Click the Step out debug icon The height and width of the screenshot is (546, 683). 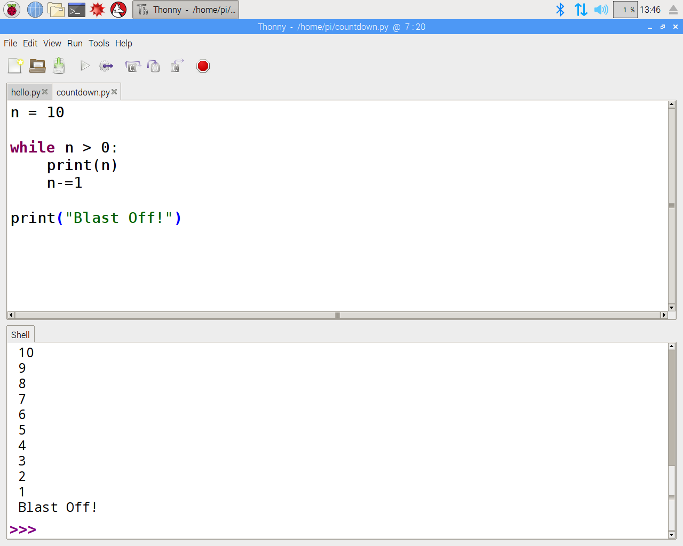click(176, 66)
